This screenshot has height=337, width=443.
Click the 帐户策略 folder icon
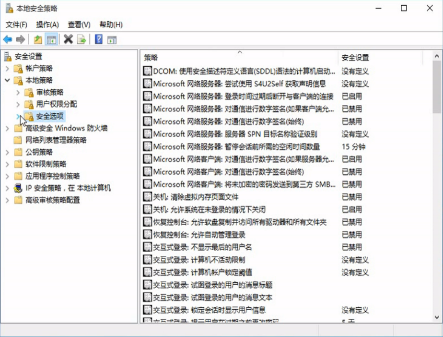coord(18,69)
